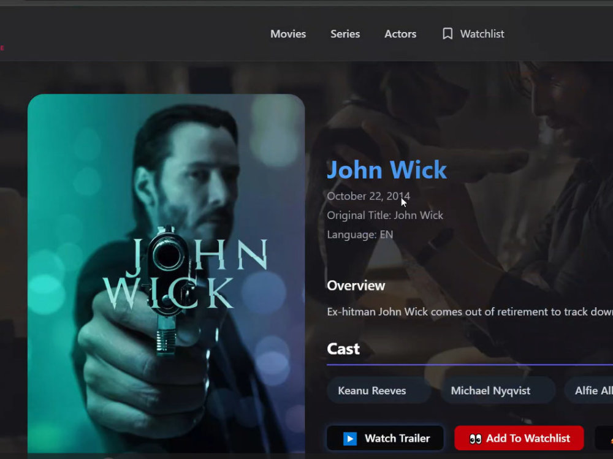Image resolution: width=613 pixels, height=459 pixels.
Task: Click the blue play icon in Watch Trailer
Action: coord(350,439)
